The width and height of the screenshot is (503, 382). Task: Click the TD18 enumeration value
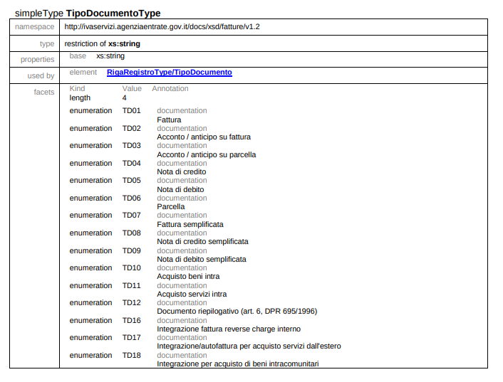pyautogui.click(x=131, y=356)
